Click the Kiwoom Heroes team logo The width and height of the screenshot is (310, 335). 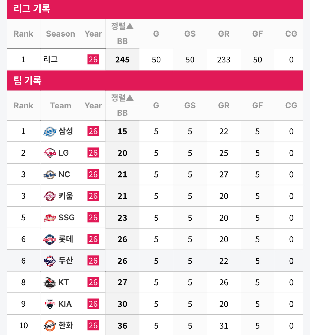(50, 196)
